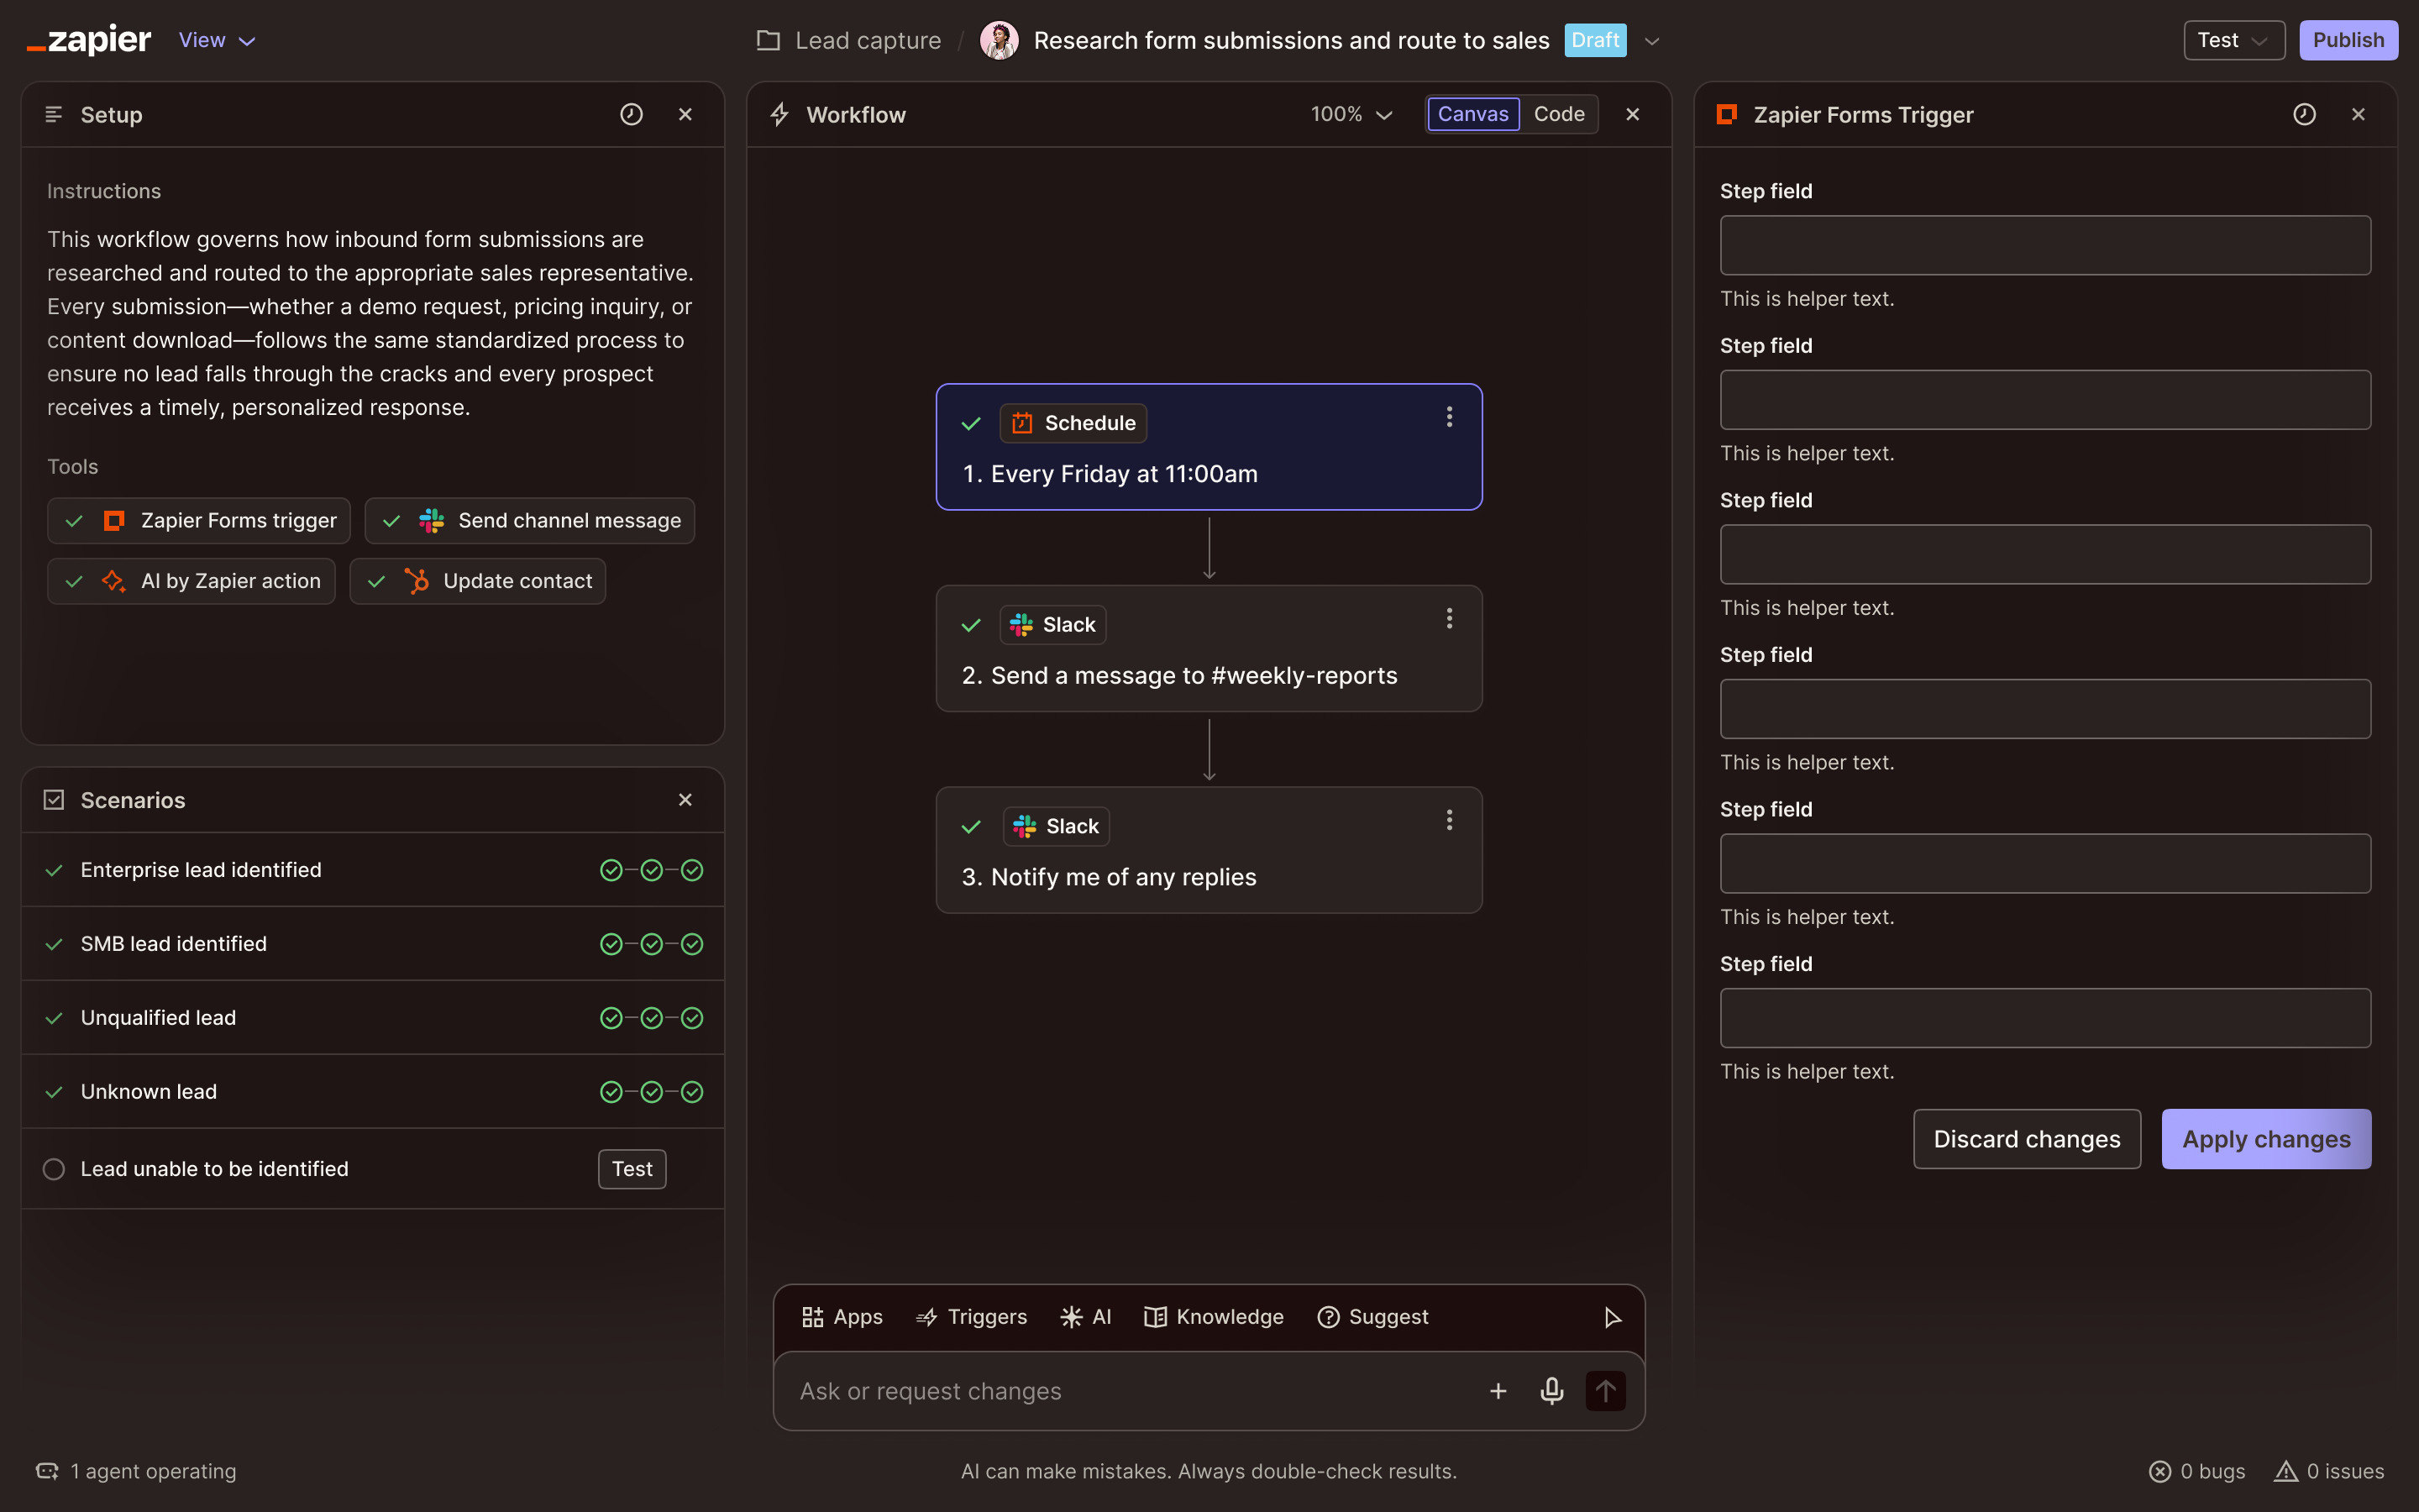The image size is (2419, 1512).
Task: Open Enterprise lead identified scenario
Action: [x=372, y=869]
